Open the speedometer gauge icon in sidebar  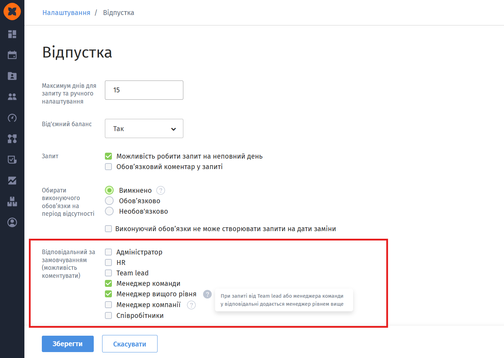12,118
